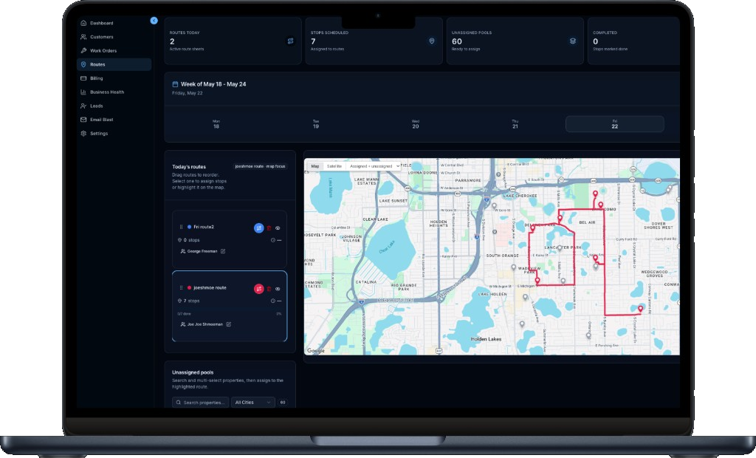The width and height of the screenshot is (756, 458).
Task: Edit technician George Freeman pencil icon
Action: coord(223,251)
